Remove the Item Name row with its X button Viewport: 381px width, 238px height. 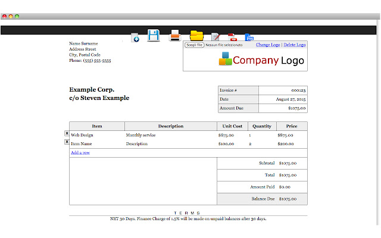(67, 142)
